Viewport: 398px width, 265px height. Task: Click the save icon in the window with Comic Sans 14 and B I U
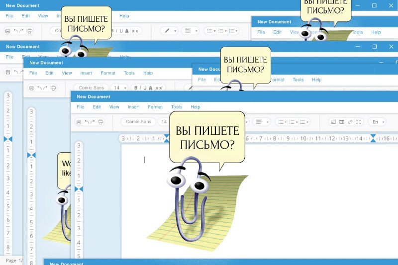pos(31,88)
